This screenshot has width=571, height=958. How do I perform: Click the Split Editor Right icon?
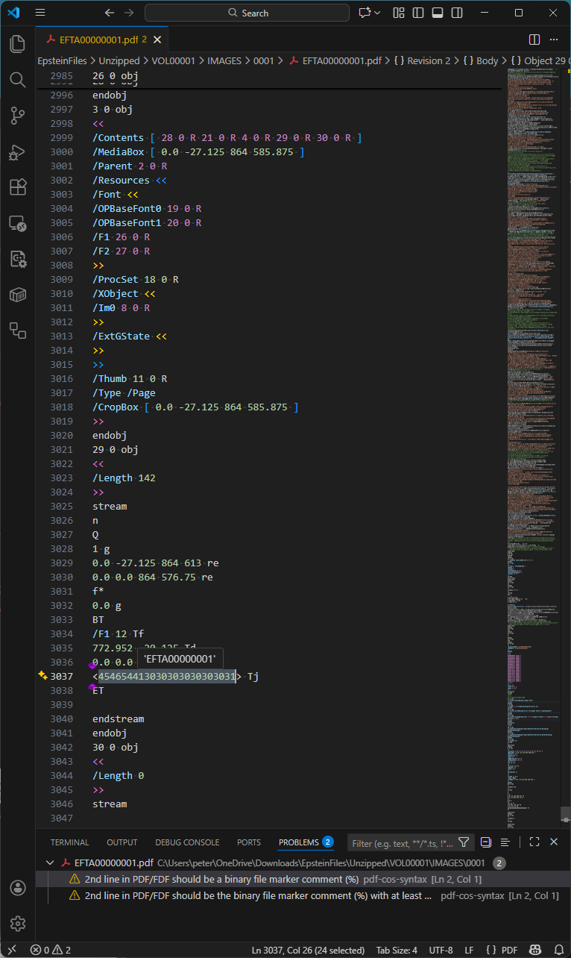(x=534, y=40)
